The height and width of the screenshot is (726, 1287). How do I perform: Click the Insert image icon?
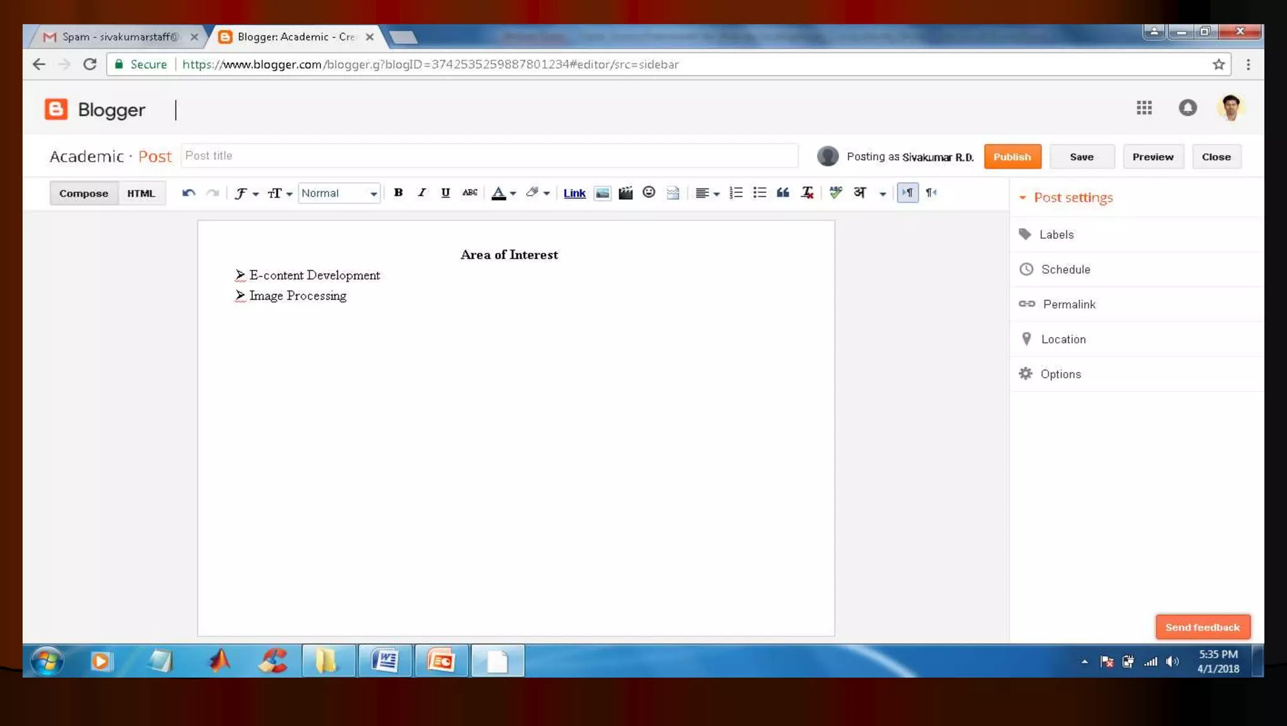pos(602,193)
